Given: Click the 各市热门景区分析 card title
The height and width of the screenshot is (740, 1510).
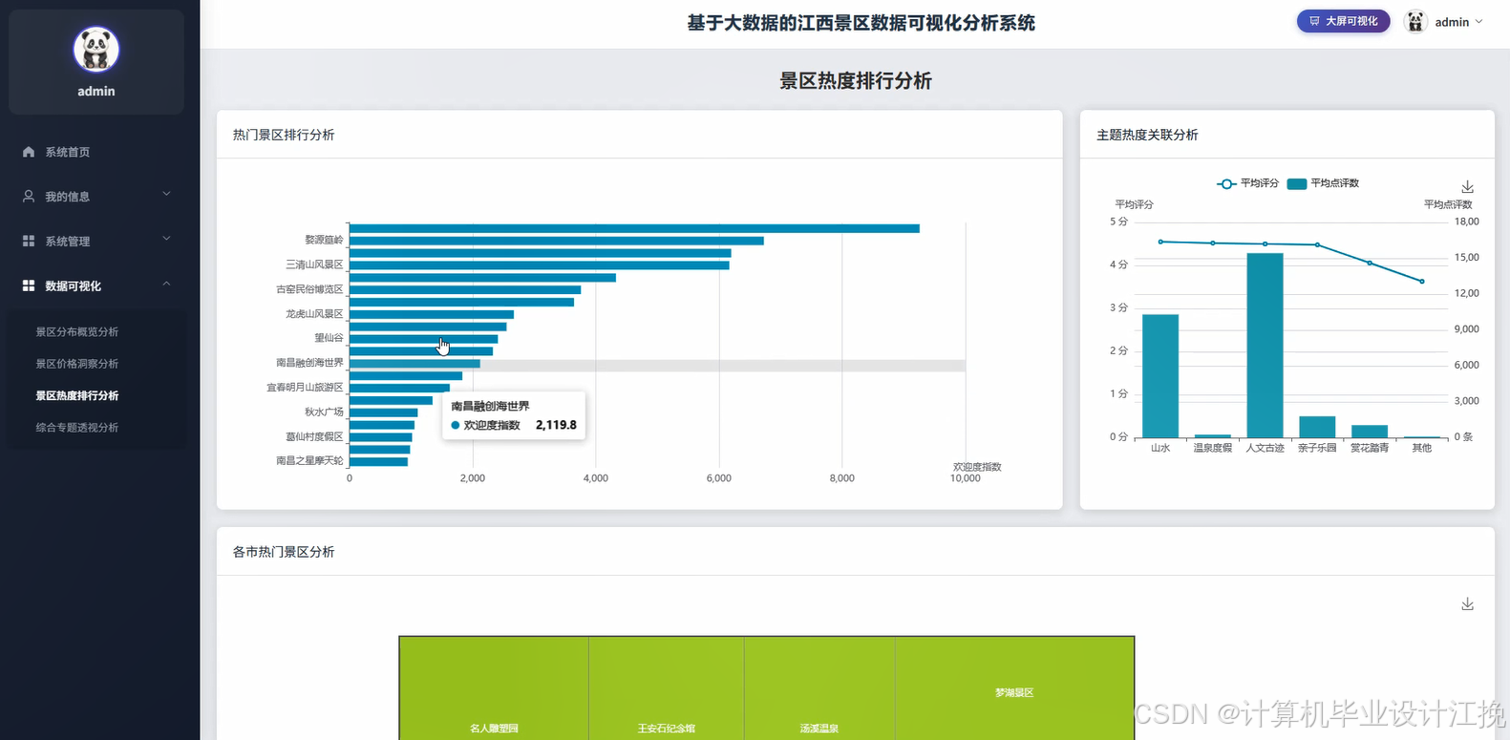Looking at the screenshot, I should click(x=284, y=552).
